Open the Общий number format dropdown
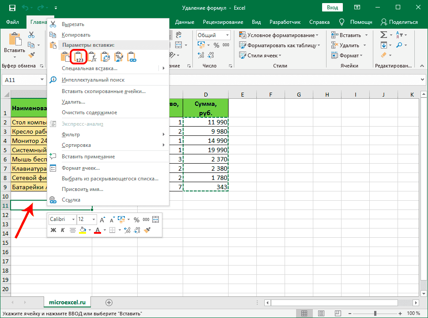Viewport: 428px width, 318px height. coord(228,34)
